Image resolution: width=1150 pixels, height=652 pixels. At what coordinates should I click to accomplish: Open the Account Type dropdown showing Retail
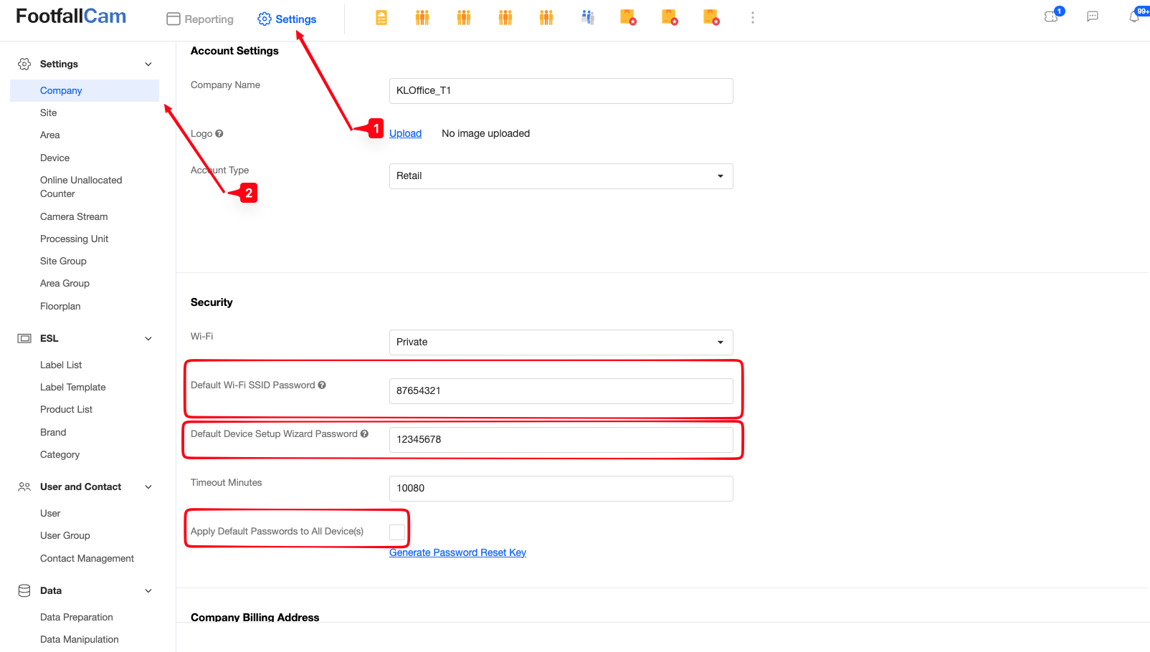pos(561,176)
